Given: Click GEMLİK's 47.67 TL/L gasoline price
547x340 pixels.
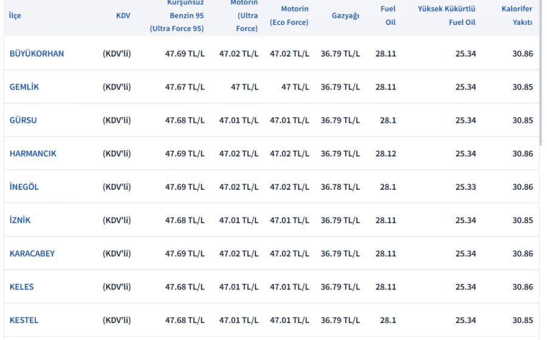Looking at the screenshot, I should click(x=185, y=87).
